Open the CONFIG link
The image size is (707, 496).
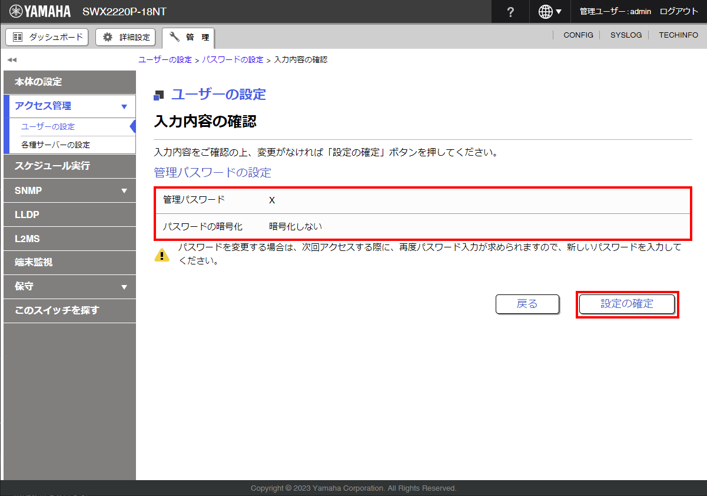click(x=578, y=35)
